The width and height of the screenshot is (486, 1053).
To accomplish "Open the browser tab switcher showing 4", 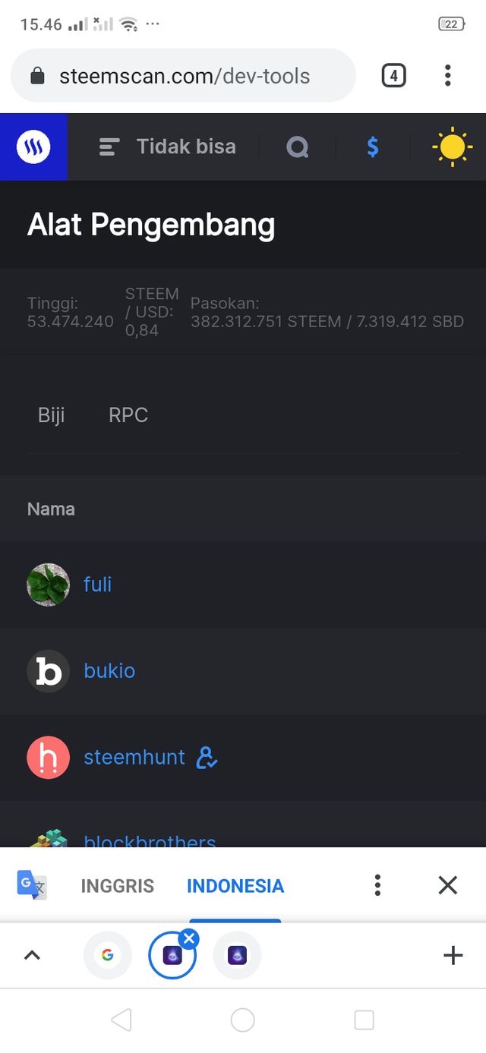I will click(x=393, y=76).
